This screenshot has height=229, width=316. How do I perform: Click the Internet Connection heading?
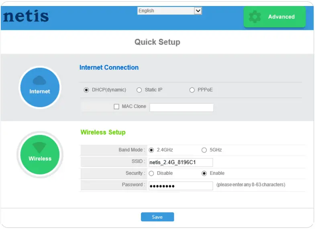(109, 67)
